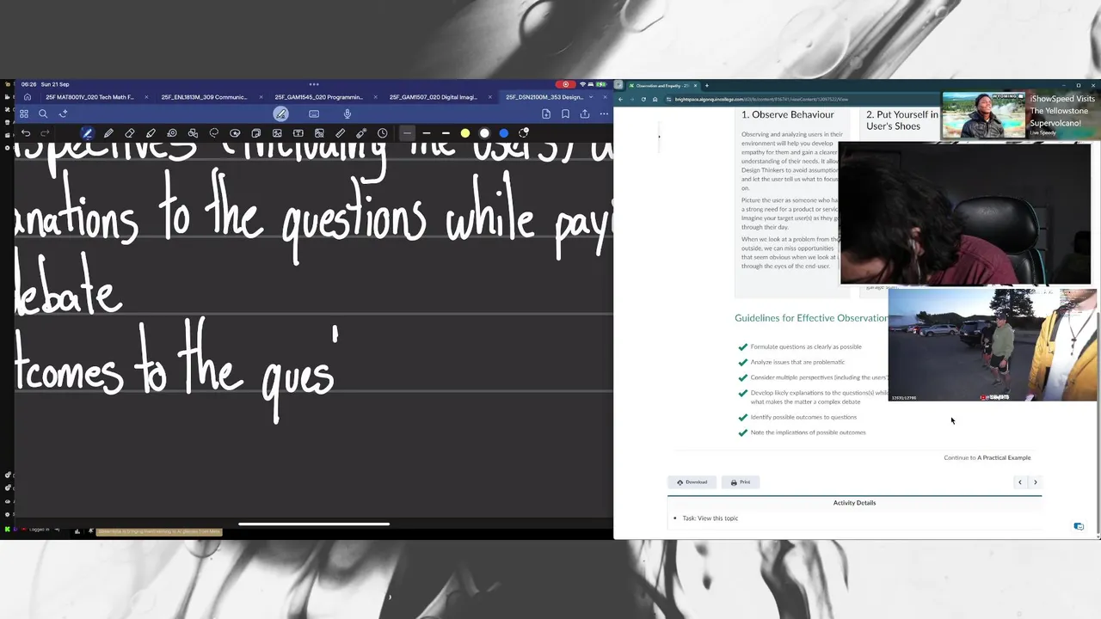
Task: Click 'Formulate questions as clearly as possible' item
Action: (x=806, y=346)
